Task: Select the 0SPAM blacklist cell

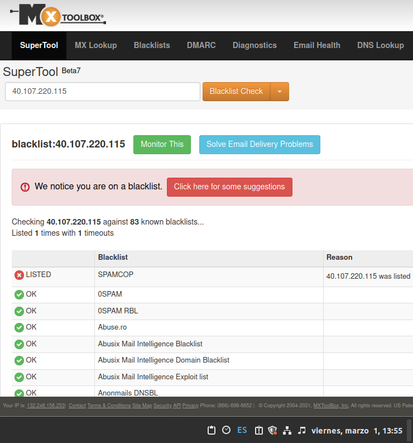Action: [x=209, y=295]
